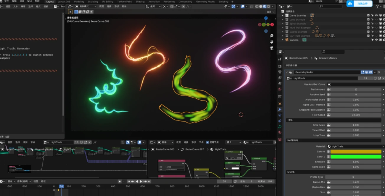Hide Curve Examples collection with eye icon
The image size is (385, 196).
[376, 15]
